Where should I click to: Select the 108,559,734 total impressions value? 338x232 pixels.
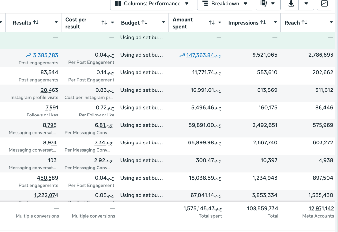coord(262,209)
